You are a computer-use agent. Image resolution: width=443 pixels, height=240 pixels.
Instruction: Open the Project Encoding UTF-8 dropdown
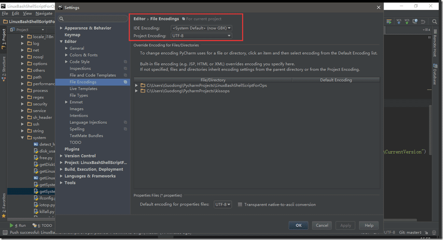tap(201, 36)
